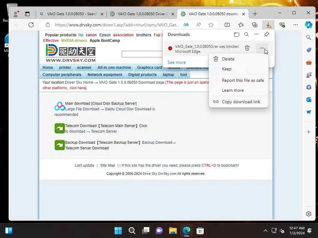Open All-in-one machine category
The width and height of the screenshot is (318, 238).
(x=114, y=68)
